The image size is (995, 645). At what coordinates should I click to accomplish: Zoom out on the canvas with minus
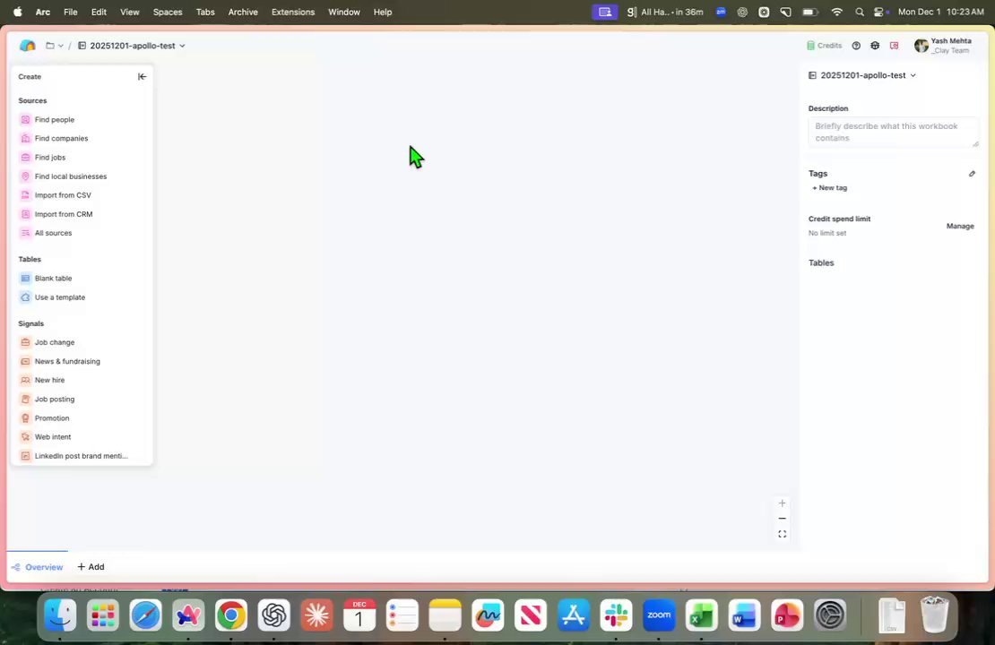(782, 519)
